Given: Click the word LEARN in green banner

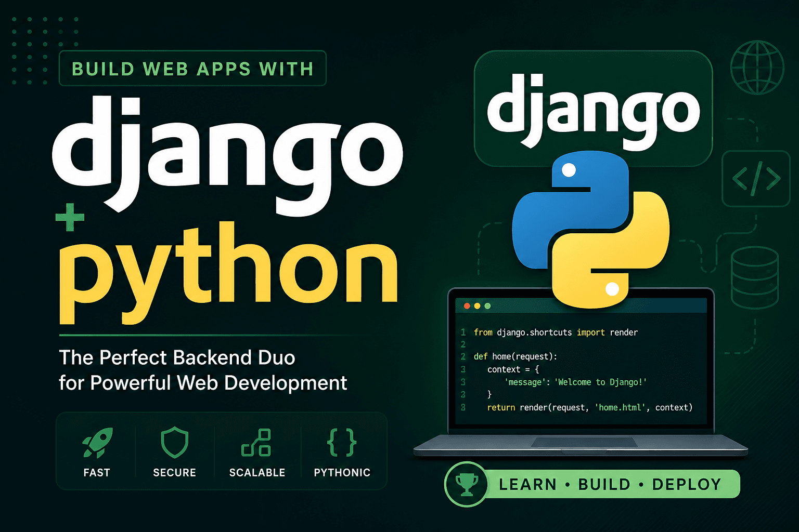Looking at the screenshot, I should click(x=527, y=484).
